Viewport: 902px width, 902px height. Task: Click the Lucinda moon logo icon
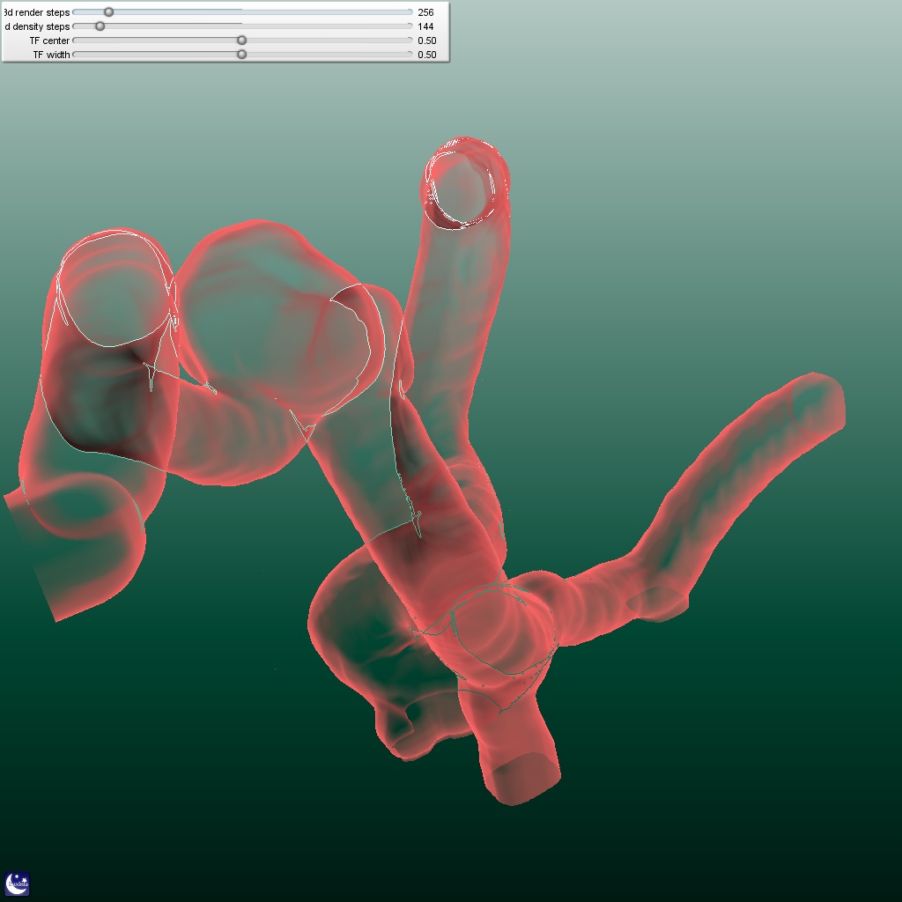click(x=18, y=884)
